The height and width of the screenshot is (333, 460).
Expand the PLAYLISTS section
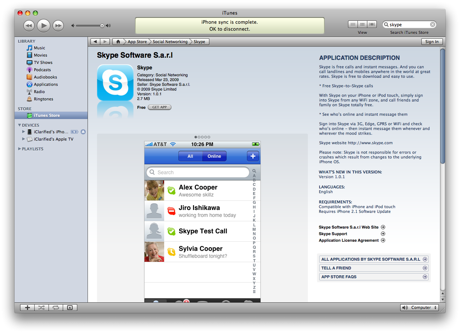[20, 149]
